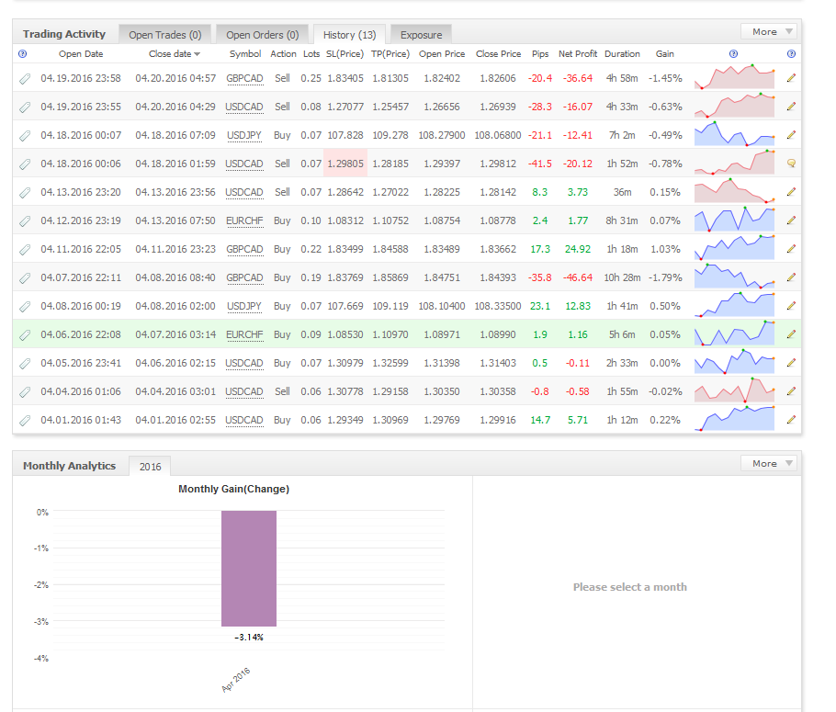Viewport: 836px width, 712px height.
Task: Edit the USDCAD trade closed 04.20.2016 04:29
Action: coord(791,107)
